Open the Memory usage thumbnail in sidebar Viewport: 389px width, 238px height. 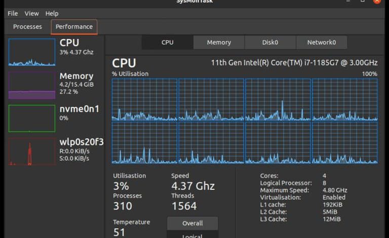coord(32,85)
